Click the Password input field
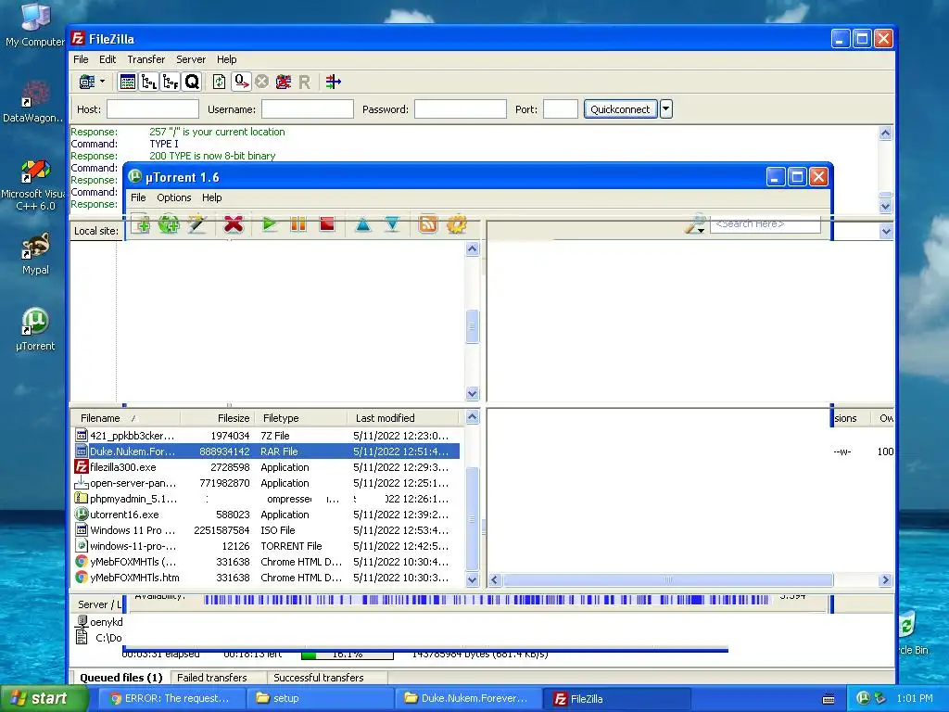This screenshot has height=712, width=949. [x=460, y=109]
